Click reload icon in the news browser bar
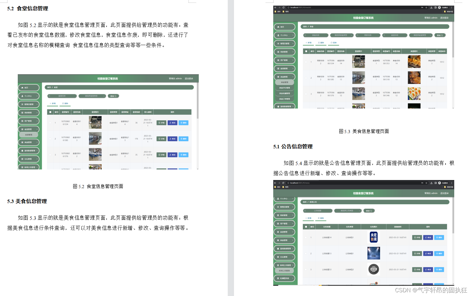Image resolution: width=472 pixels, height=296 pixels. coord(283,183)
